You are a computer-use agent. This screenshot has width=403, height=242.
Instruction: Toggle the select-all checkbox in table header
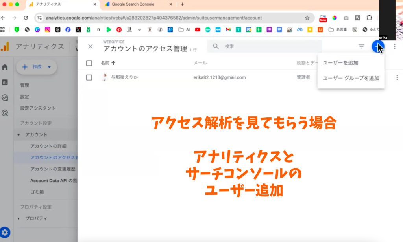point(89,63)
